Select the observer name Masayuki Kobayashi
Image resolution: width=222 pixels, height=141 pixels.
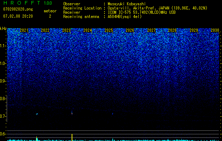(x=127, y=4)
